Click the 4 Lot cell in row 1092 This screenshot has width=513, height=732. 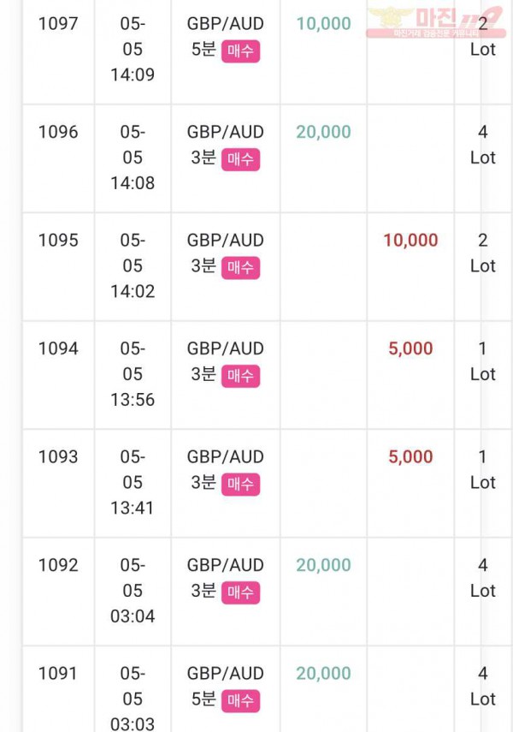point(483,578)
